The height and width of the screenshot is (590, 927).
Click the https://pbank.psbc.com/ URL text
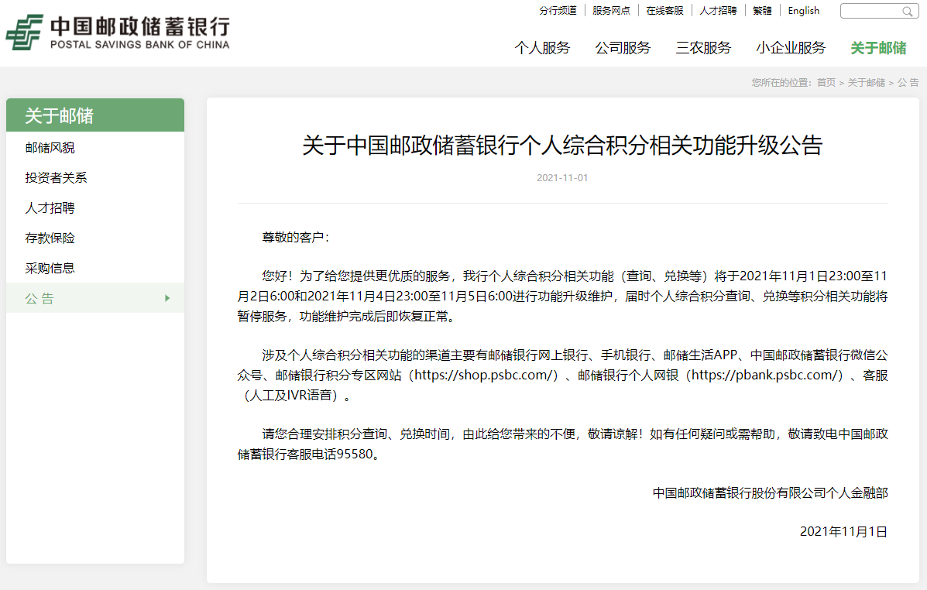[x=765, y=376]
